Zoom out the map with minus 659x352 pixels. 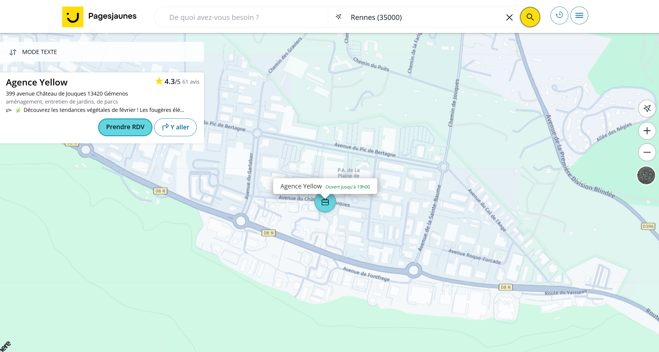click(647, 152)
